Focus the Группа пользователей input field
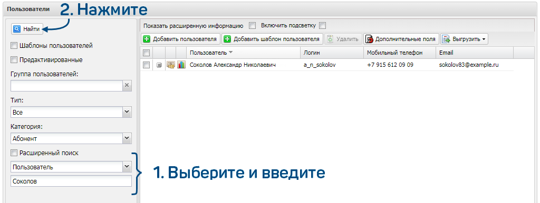540x203 pixels. 66,86
